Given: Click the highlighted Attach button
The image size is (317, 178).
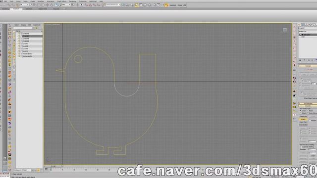Looking at the screenshot, I should coord(303,119).
